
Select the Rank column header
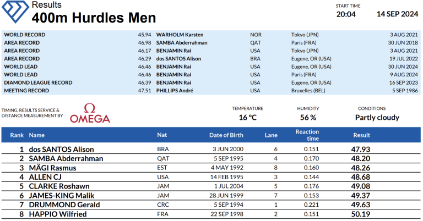click(17, 135)
